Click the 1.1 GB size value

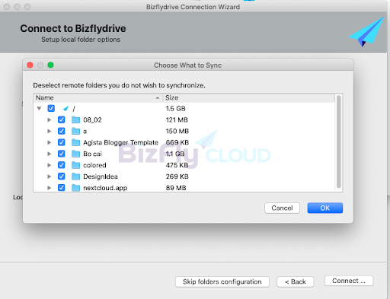(x=175, y=154)
